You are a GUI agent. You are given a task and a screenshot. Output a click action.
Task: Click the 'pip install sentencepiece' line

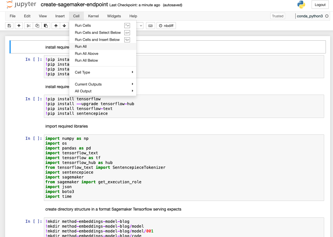tap(76, 114)
